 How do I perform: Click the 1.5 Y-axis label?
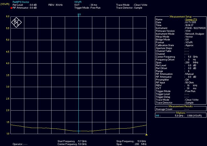click(8, 122)
